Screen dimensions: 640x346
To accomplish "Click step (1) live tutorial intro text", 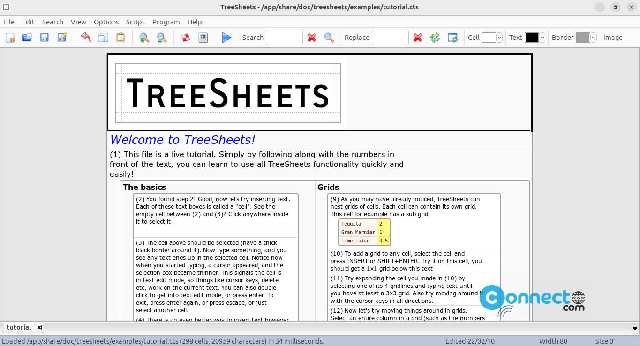I will pos(256,164).
